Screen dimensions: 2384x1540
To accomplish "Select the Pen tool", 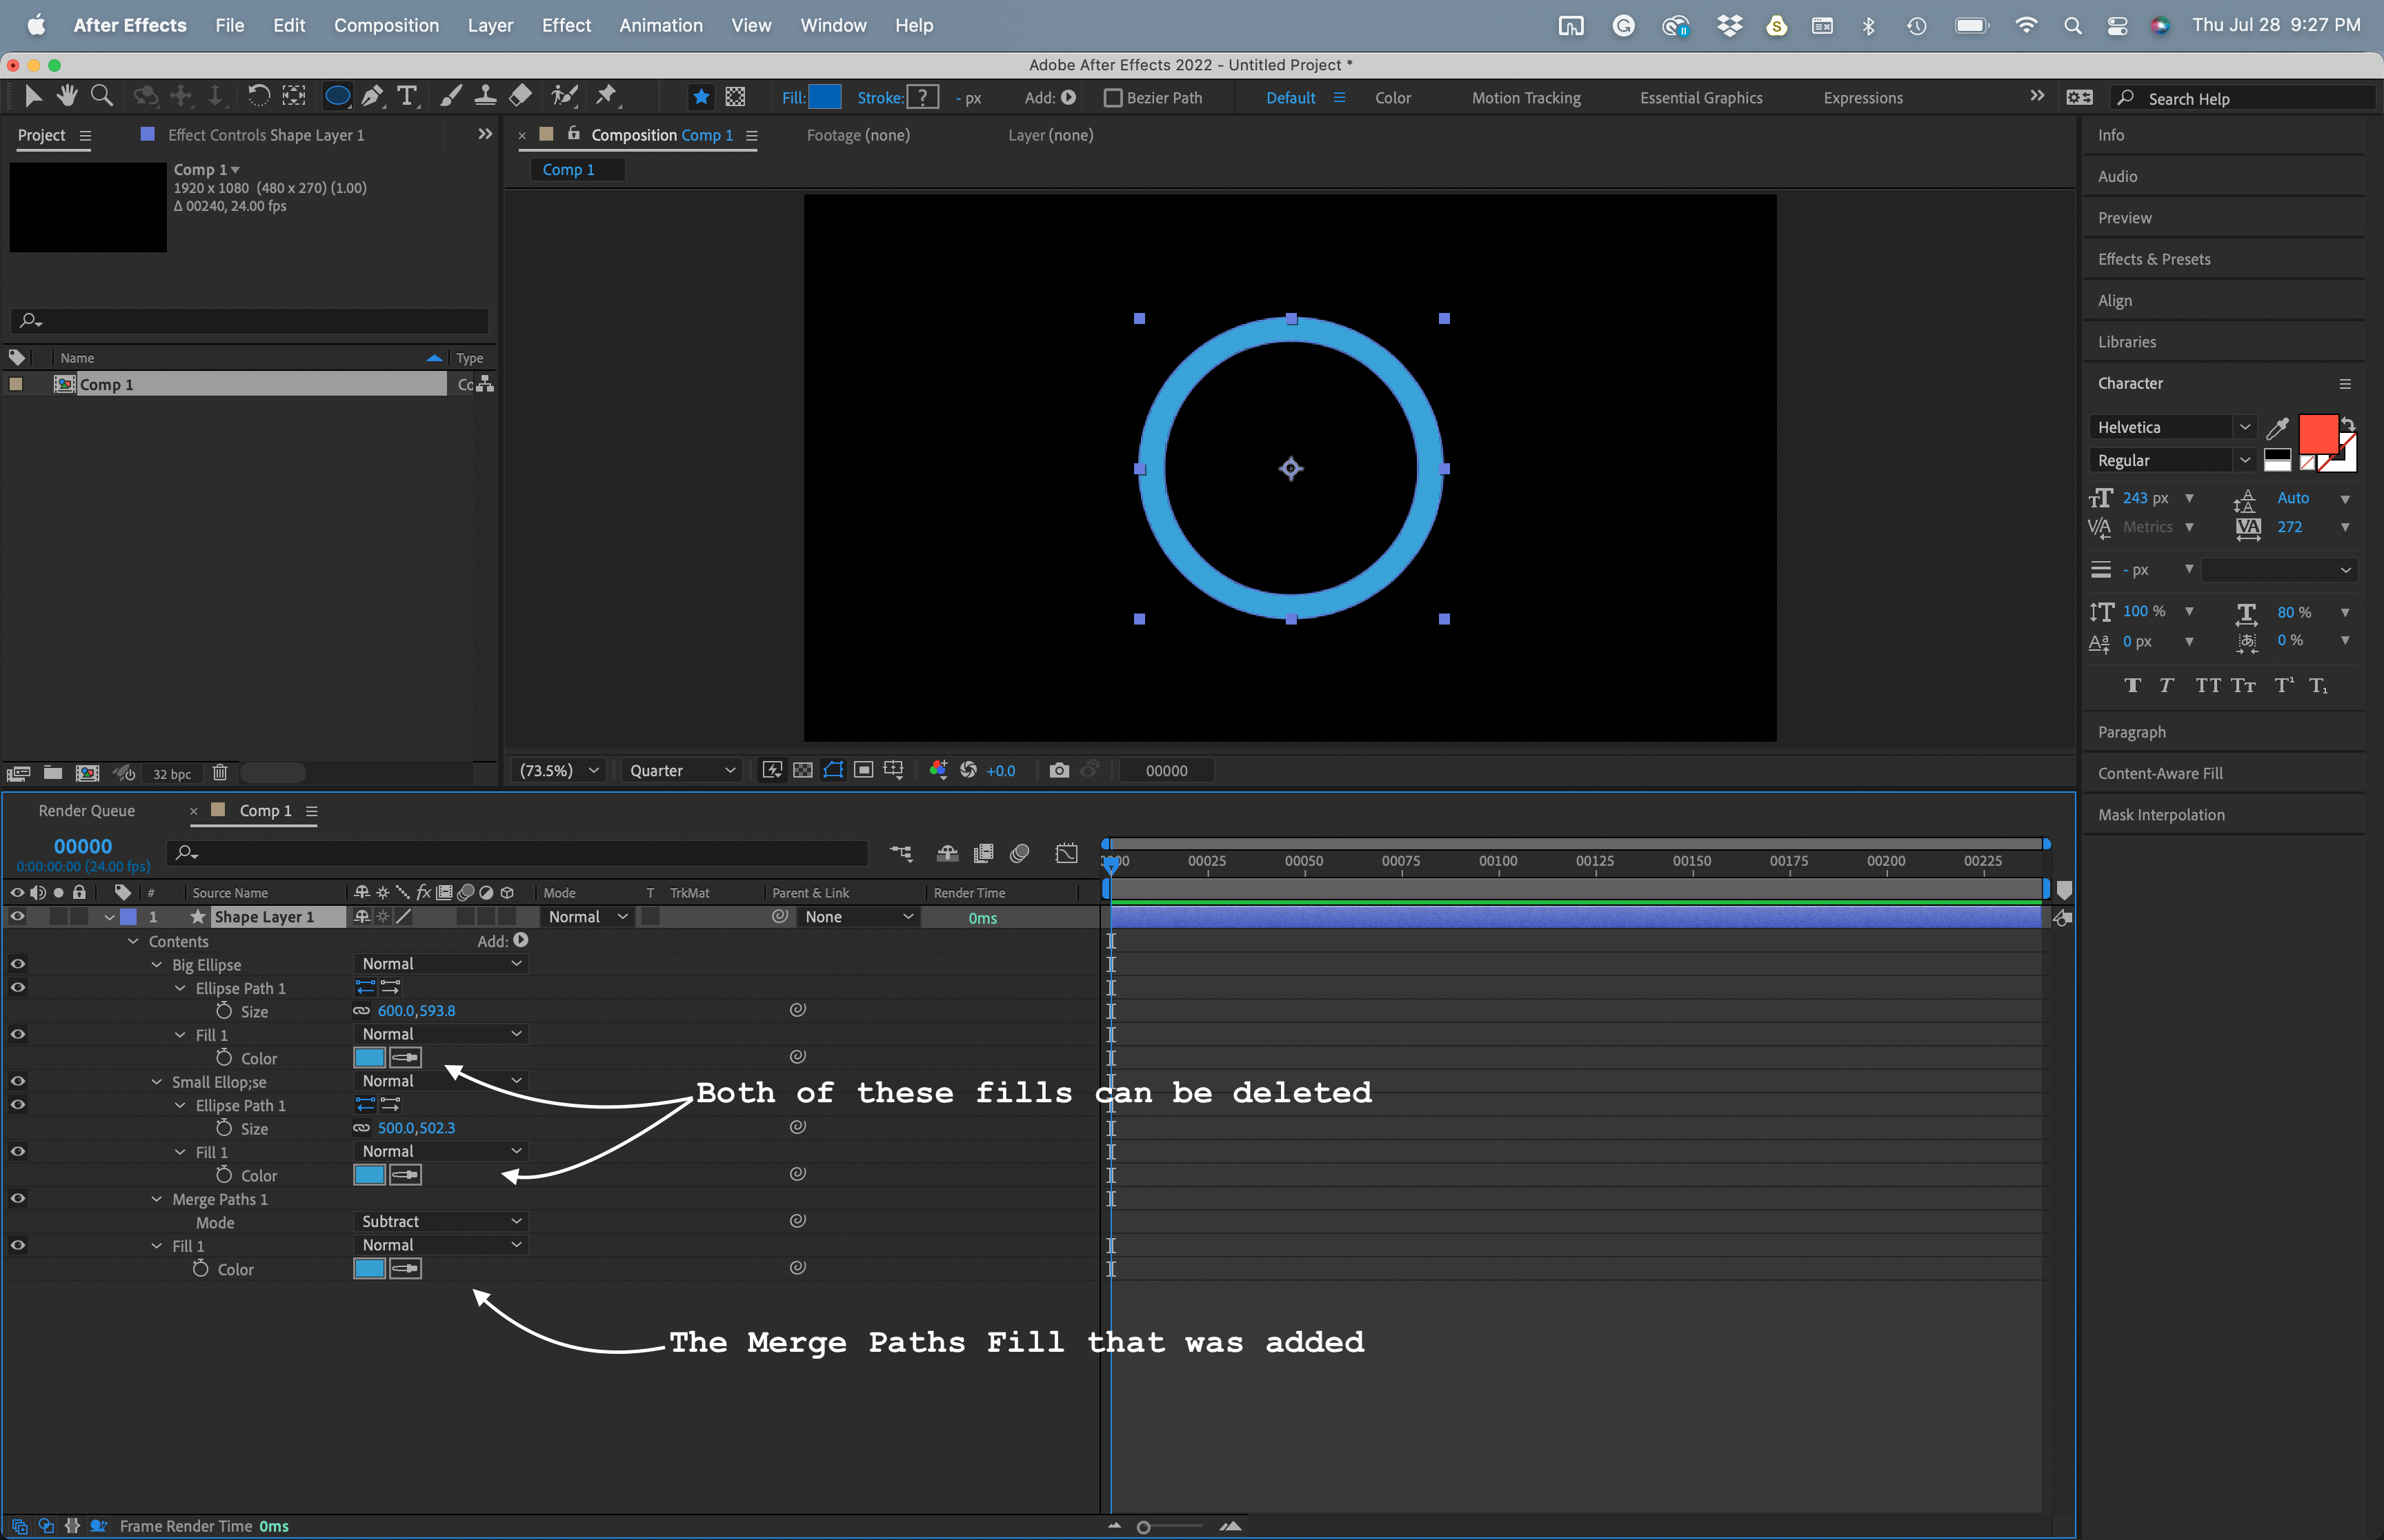I will tap(372, 95).
